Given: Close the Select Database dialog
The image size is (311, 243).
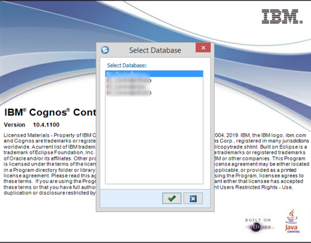Looking at the screenshot, I should 203,47.
